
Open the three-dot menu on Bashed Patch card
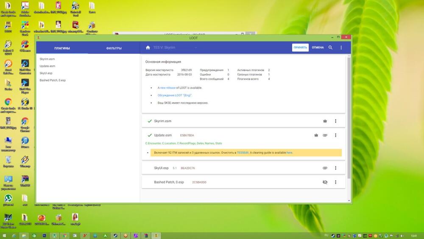tap(335, 182)
